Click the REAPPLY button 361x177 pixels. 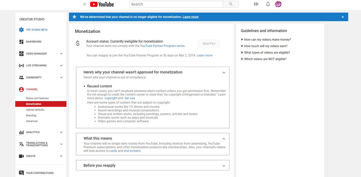tap(209, 44)
